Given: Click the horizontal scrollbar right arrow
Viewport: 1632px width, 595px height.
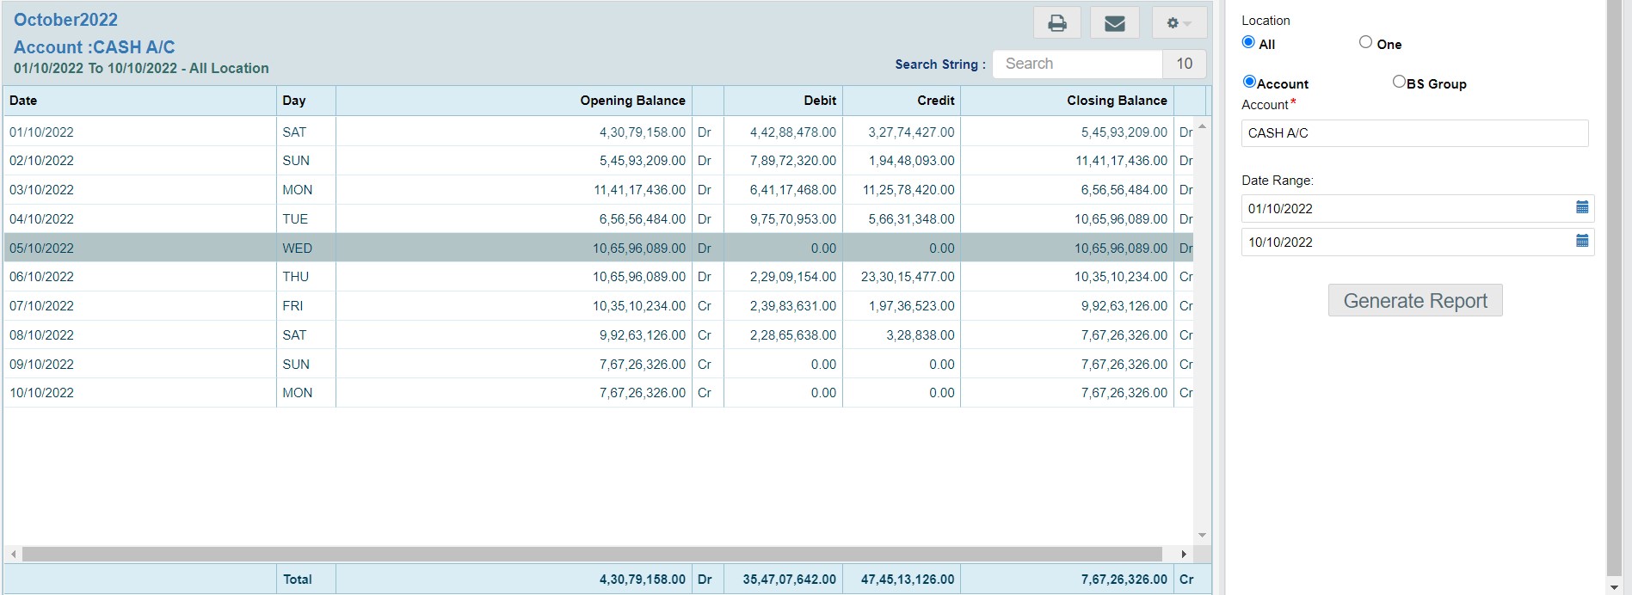Looking at the screenshot, I should (1184, 555).
